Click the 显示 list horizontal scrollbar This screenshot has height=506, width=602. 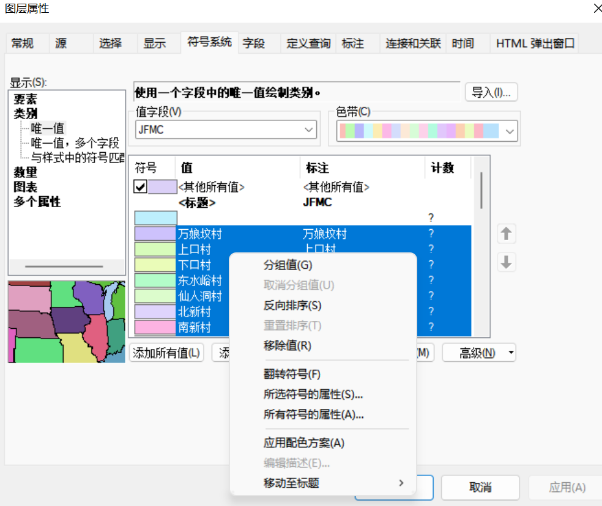[64, 266]
